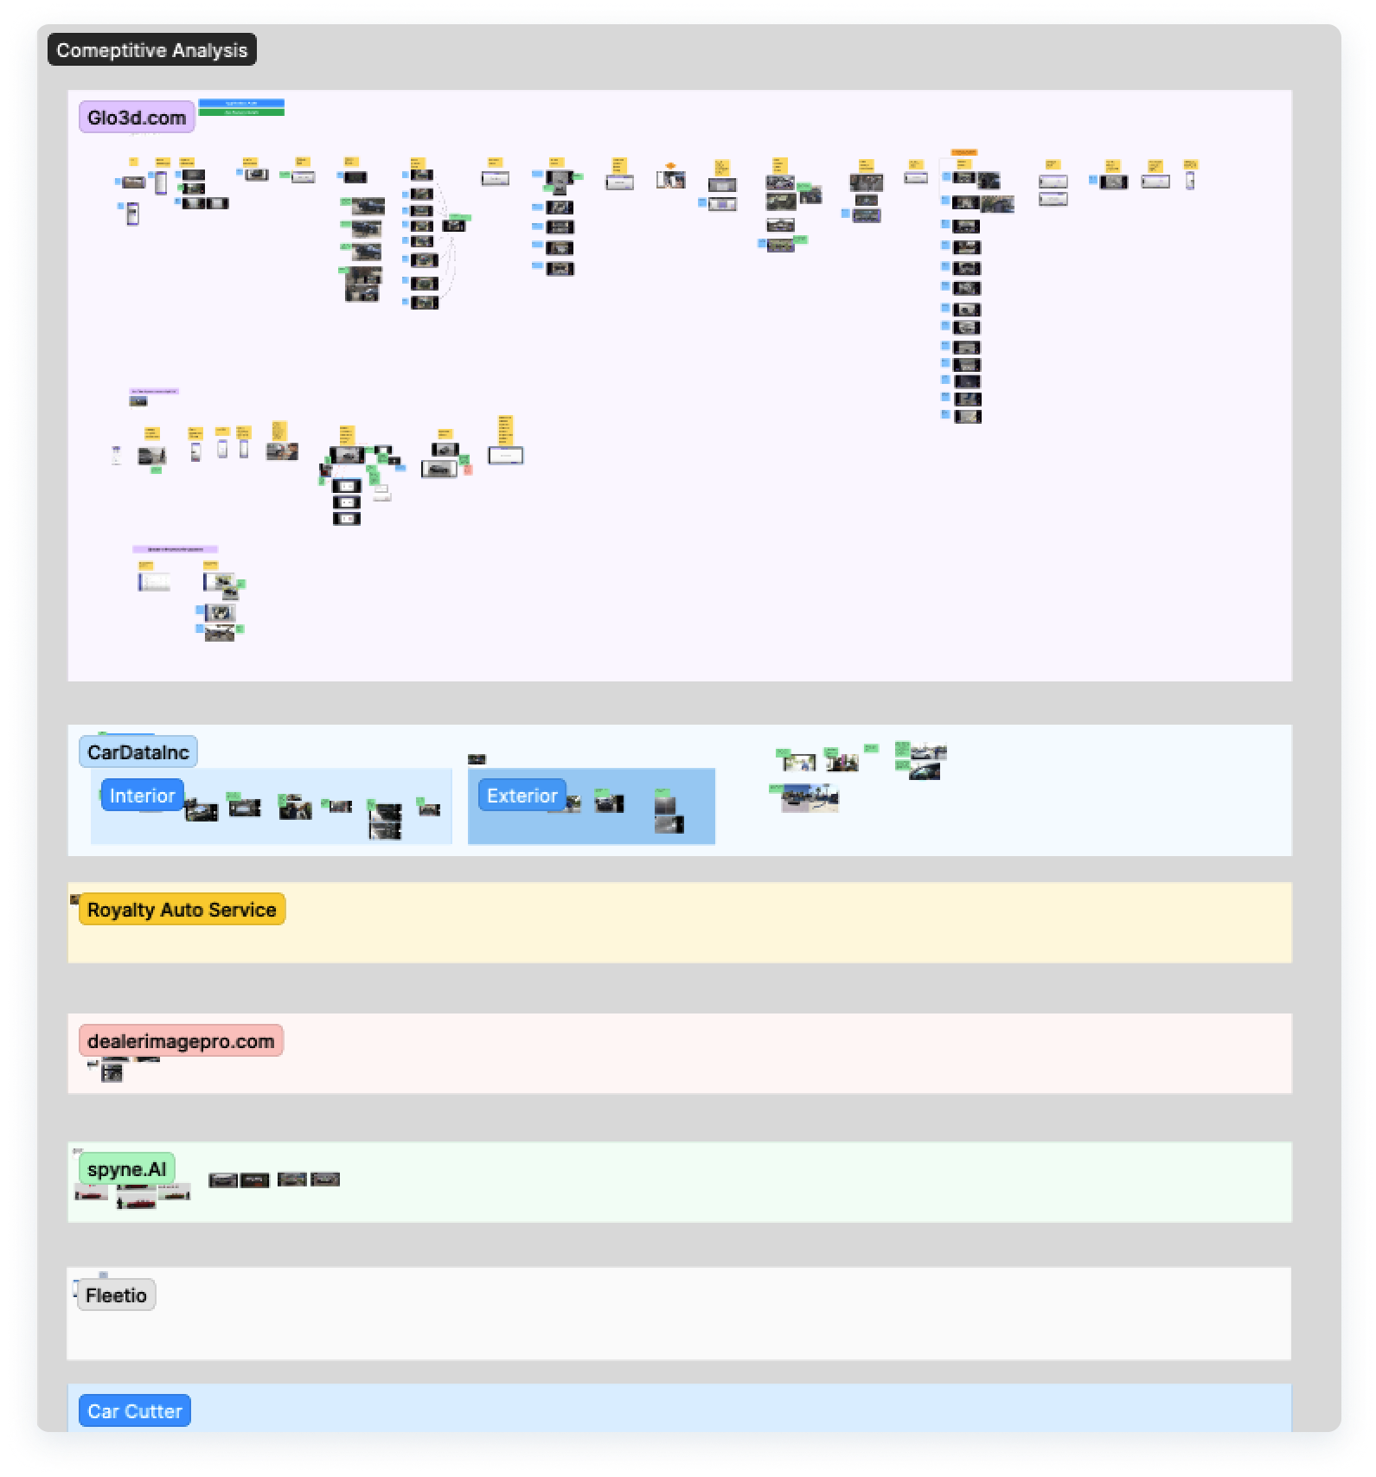The height and width of the screenshot is (1477, 1376).
Task: Select the spyne.AI section label
Action: (127, 1169)
